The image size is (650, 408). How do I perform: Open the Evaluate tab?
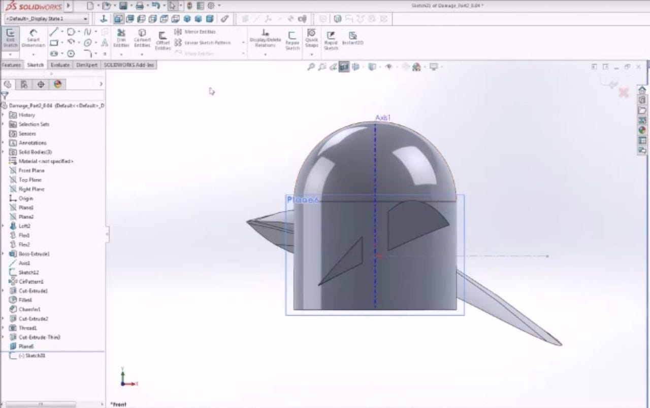60,65
